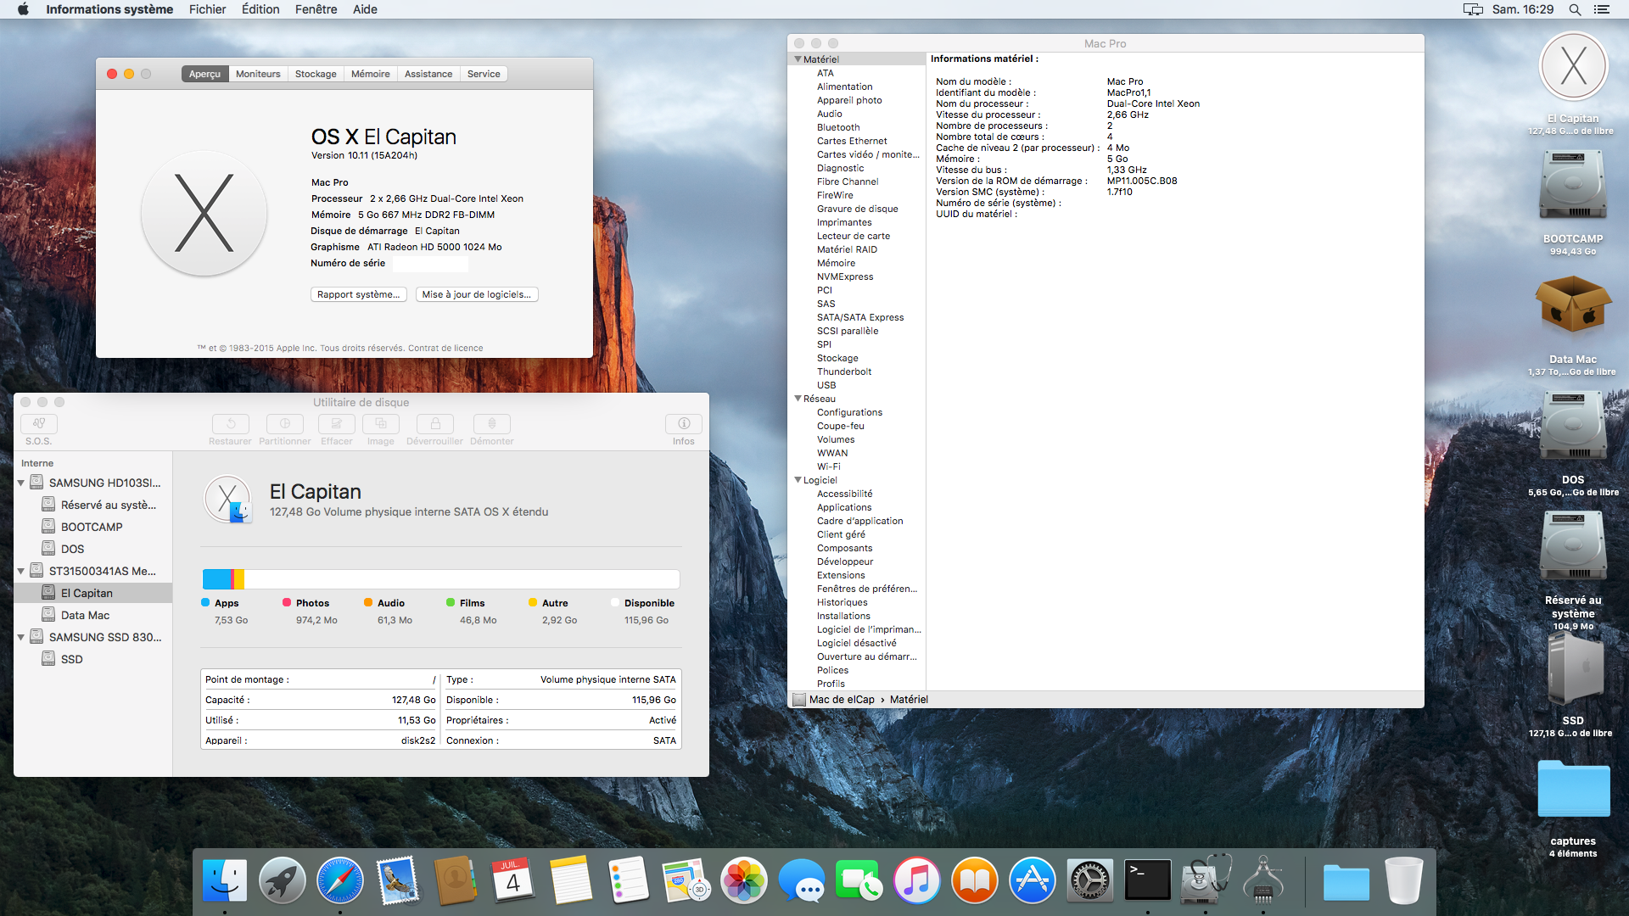Click the Démonter toolbar icon
The width and height of the screenshot is (1629, 916).
tap(492, 423)
